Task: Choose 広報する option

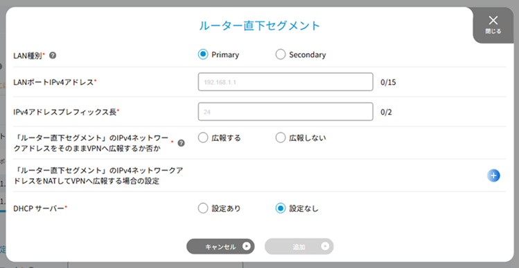Action: click(x=202, y=138)
